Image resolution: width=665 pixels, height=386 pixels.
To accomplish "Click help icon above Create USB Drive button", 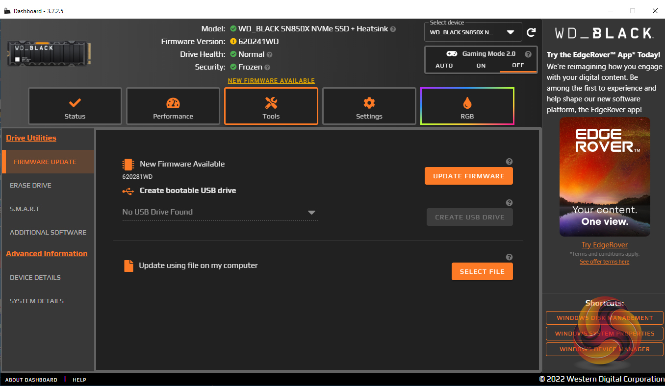I will click(x=509, y=203).
